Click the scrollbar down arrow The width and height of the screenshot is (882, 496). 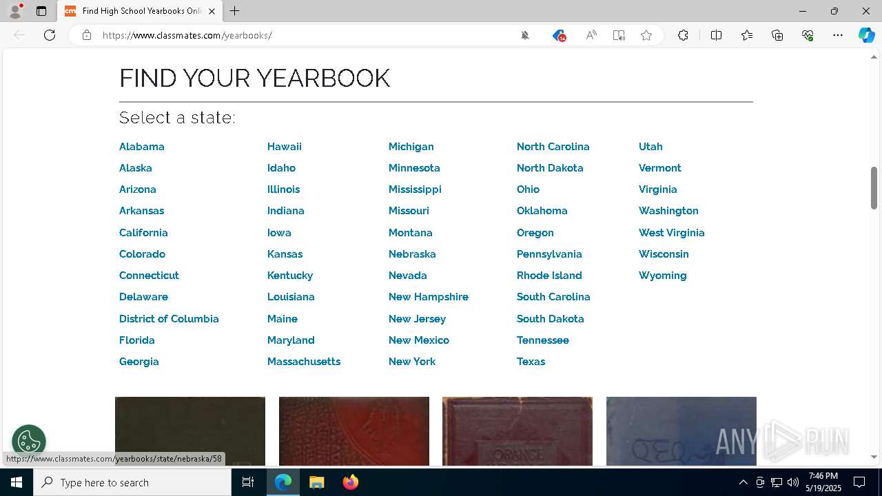874,457
